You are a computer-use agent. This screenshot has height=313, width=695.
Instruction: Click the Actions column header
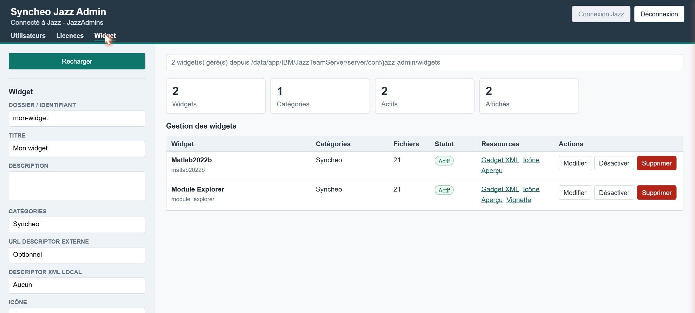click(x=571, y=144)
